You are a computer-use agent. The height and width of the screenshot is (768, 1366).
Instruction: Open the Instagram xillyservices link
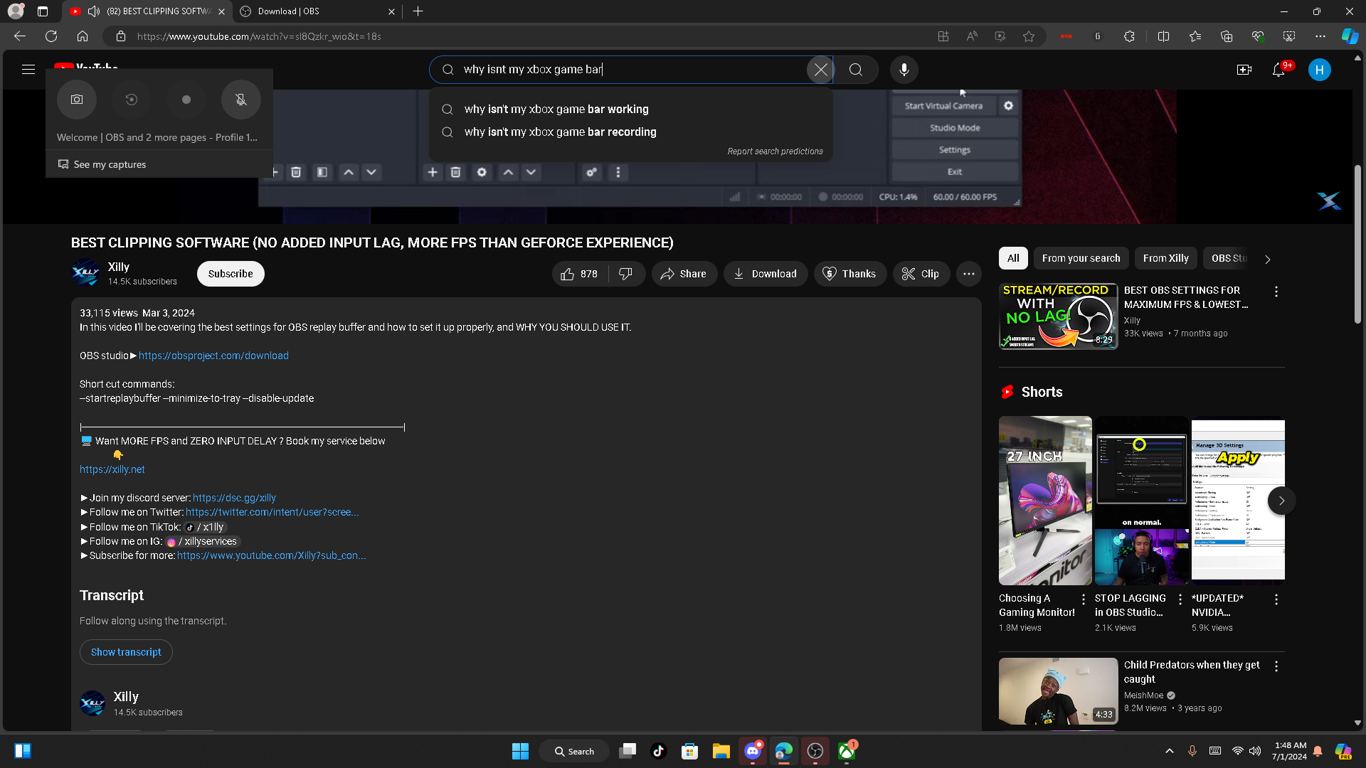[x=202, y=541]
